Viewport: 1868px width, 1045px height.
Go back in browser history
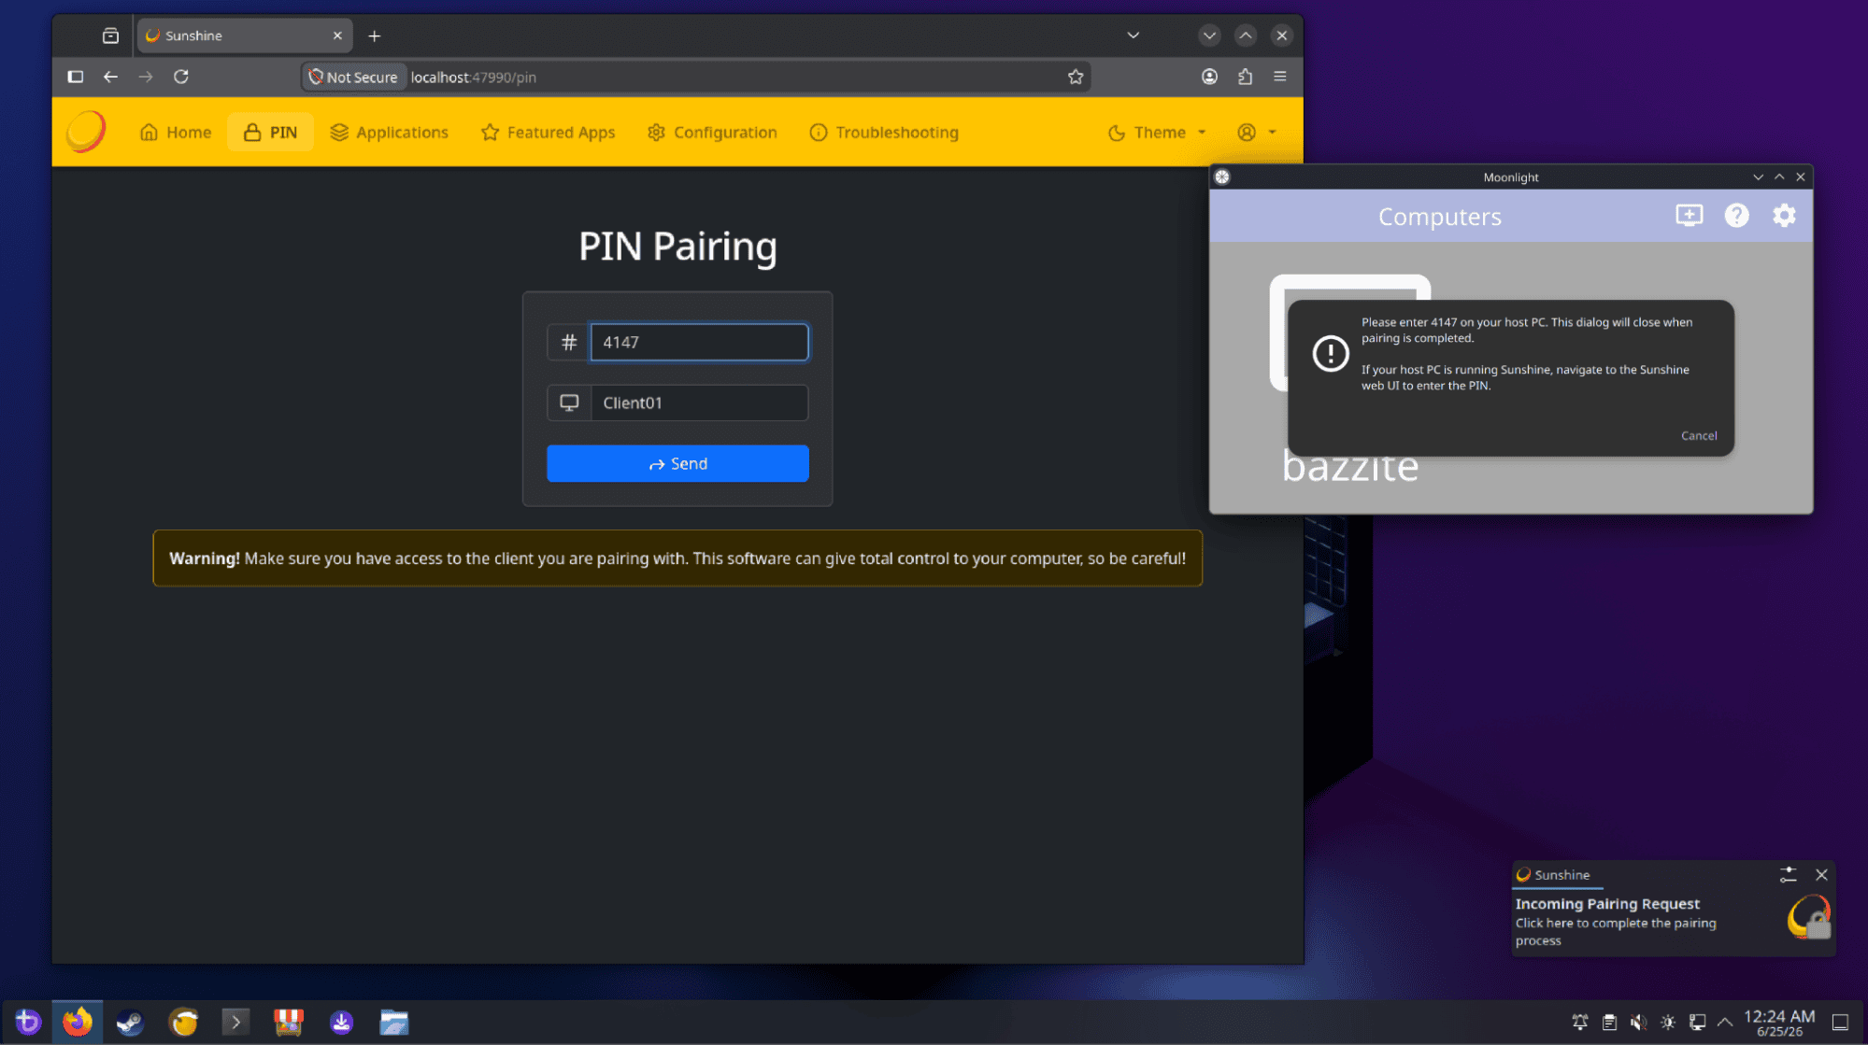(x=110, y=77)
